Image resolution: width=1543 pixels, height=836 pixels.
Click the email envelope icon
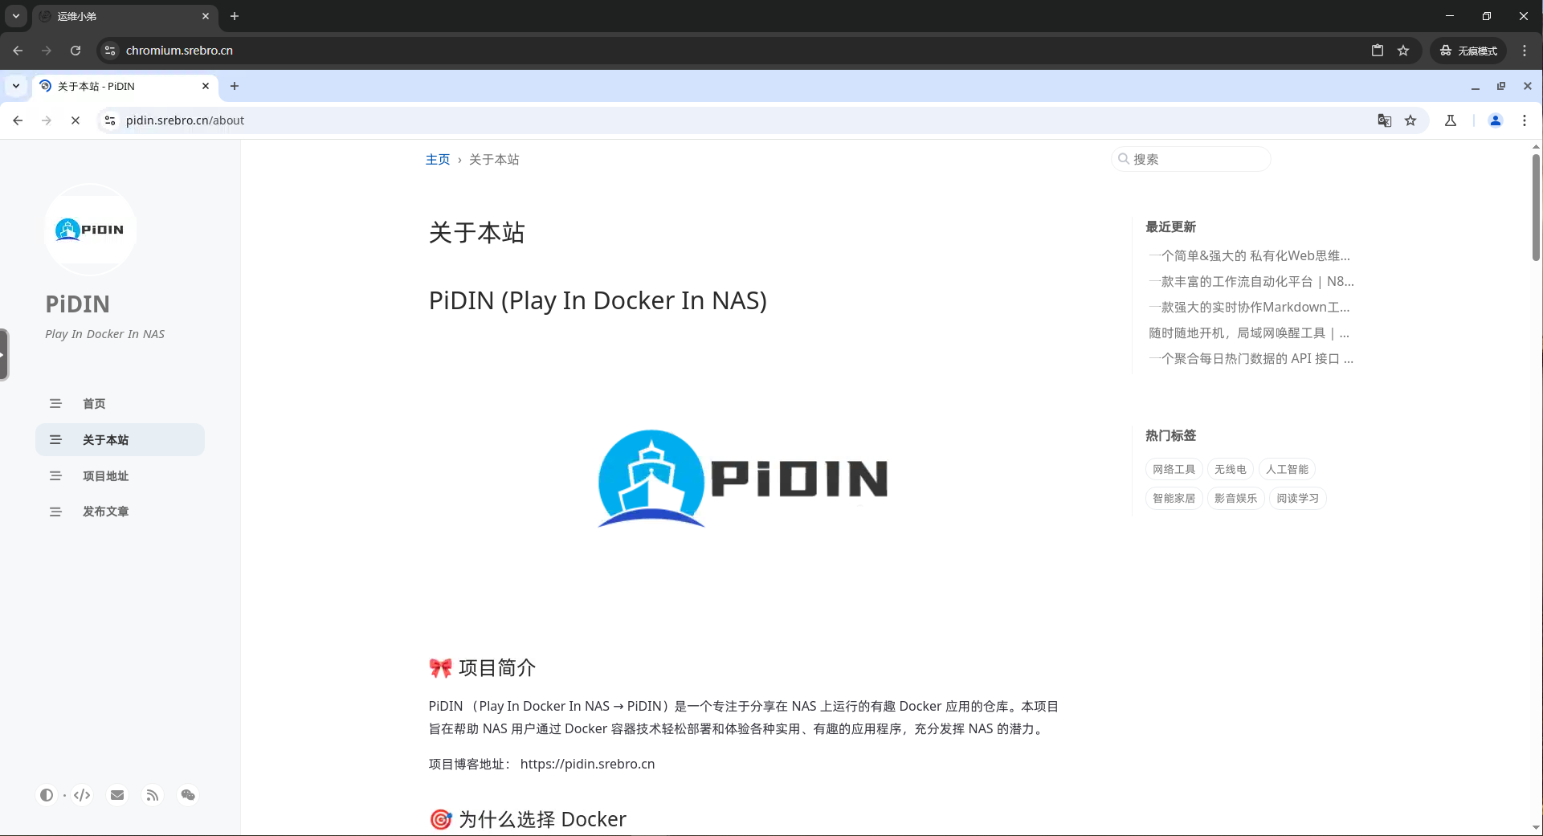click(117, 795)
